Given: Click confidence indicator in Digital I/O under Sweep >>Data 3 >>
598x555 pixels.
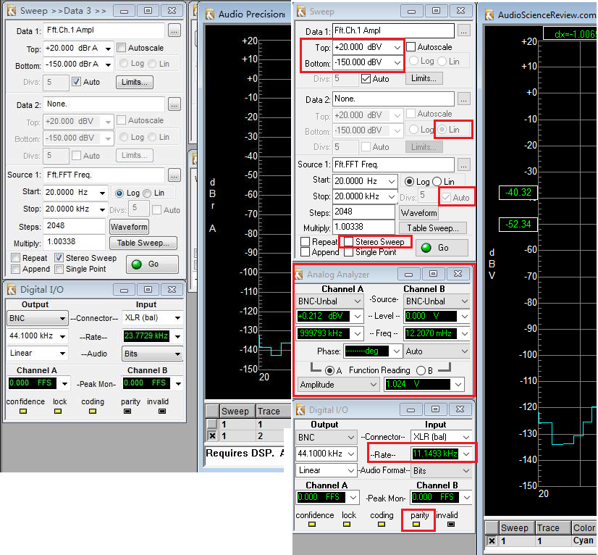Looking at the screenshot, I should [23, 412].
